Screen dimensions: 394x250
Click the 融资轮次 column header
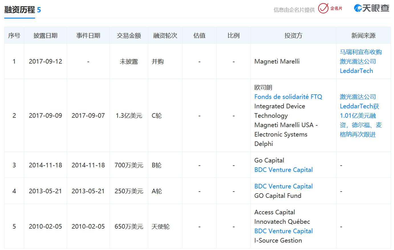coord(165,35)
